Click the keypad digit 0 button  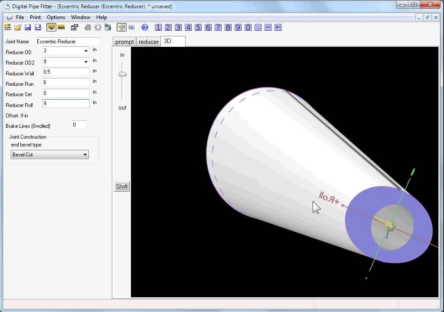click(x=248, y=27)
